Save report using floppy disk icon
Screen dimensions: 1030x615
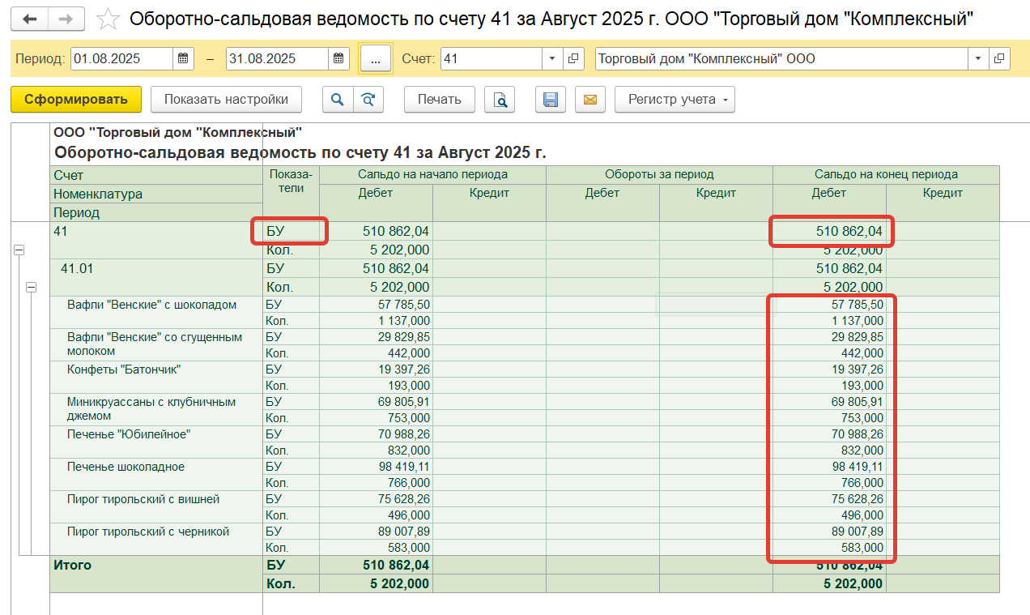pyautogui.click(x=551, y=100)
